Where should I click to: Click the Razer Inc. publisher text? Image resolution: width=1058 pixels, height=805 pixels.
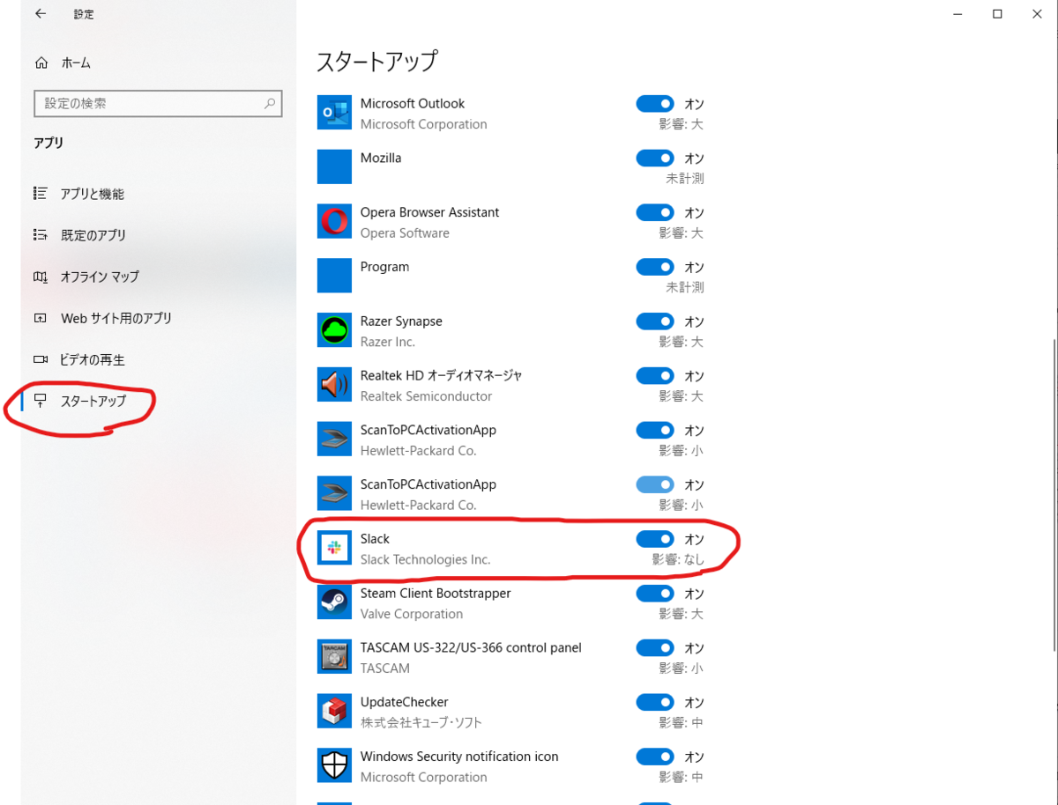(x=388, y=342)
